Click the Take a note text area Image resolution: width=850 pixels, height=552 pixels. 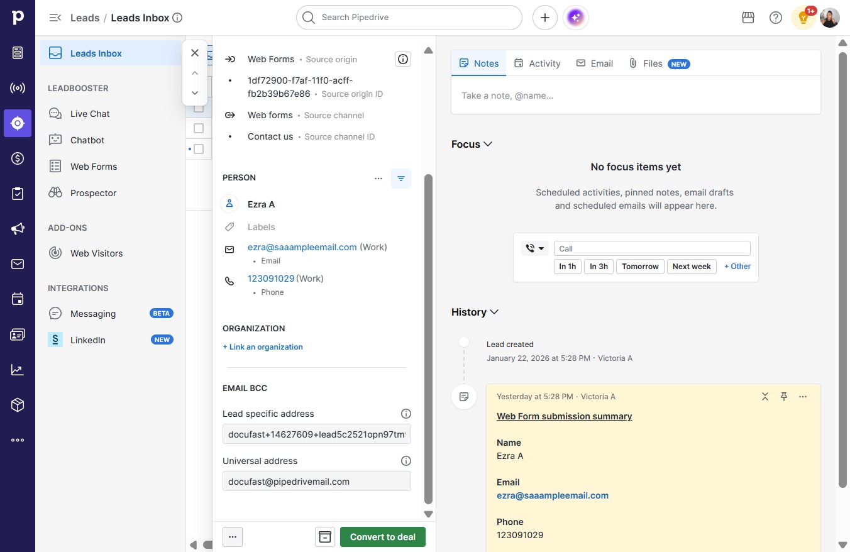coord(636,96)
